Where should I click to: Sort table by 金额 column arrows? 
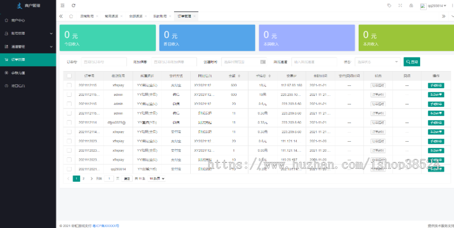tap(239, 76)
